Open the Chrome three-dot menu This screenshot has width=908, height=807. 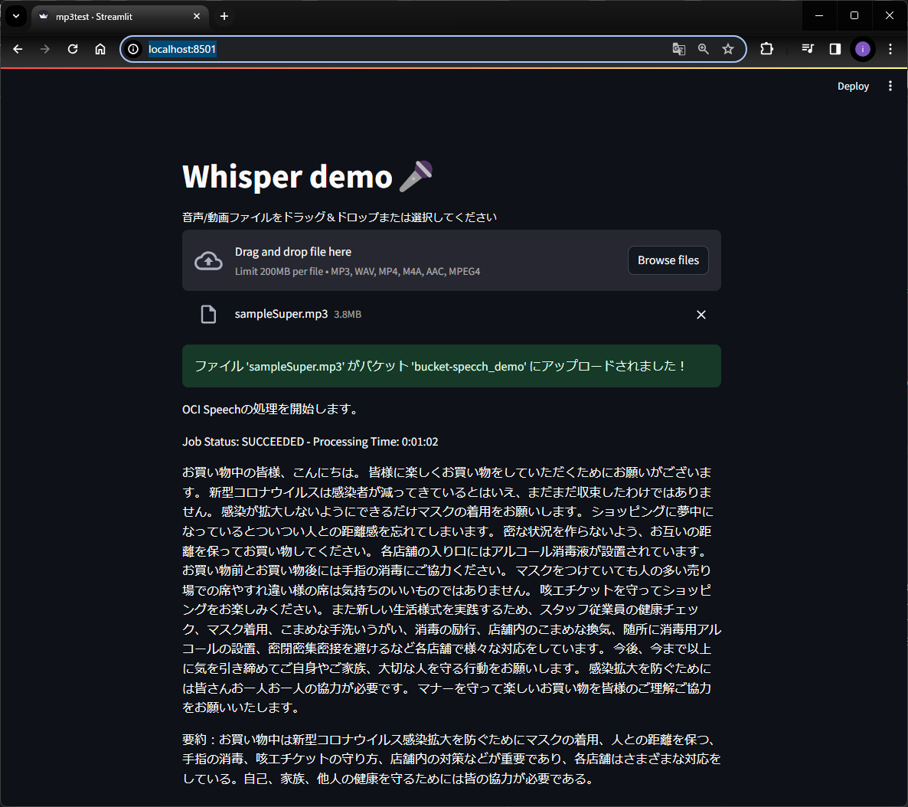click(x=890, y=48)
